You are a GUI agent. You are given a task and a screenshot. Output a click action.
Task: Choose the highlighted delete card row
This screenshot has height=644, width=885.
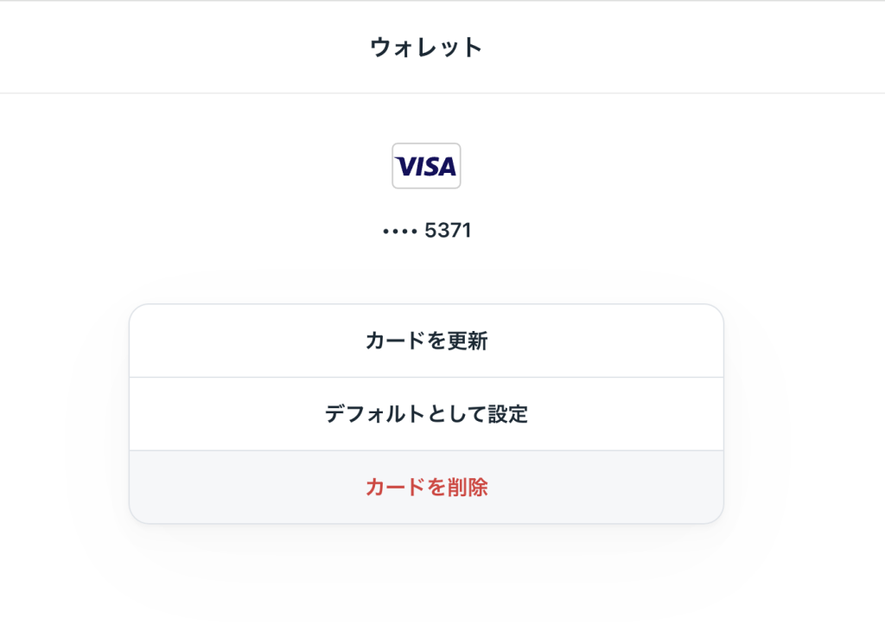tap(426, 488)
